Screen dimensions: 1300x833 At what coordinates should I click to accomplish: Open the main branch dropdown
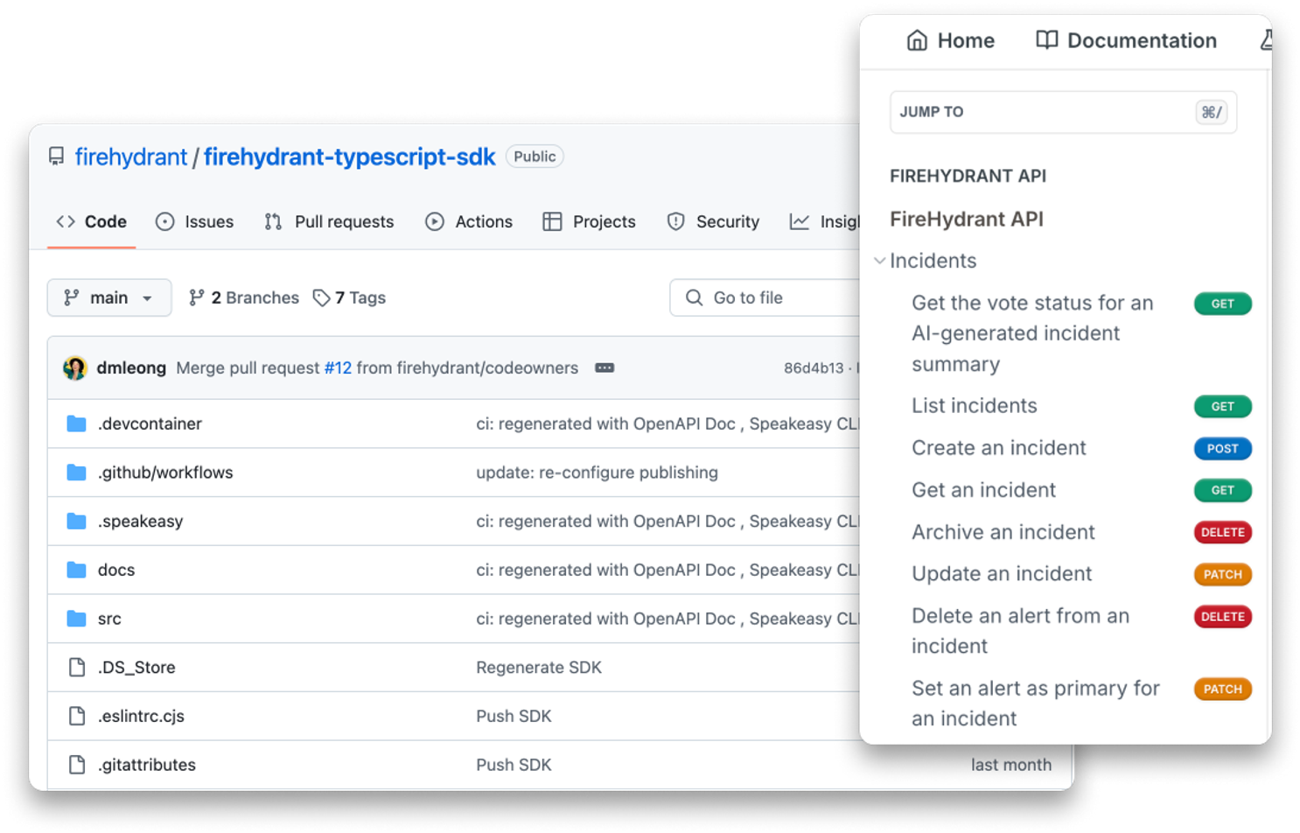click(109, 297)
